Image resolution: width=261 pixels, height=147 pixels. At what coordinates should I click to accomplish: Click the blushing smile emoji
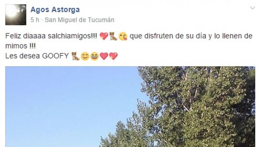pos(85,56)
